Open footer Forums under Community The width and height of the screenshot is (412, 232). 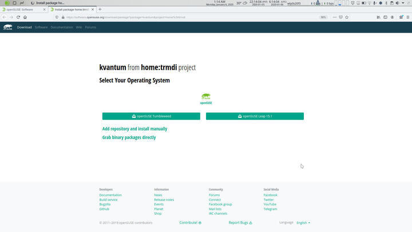(214, 195)
